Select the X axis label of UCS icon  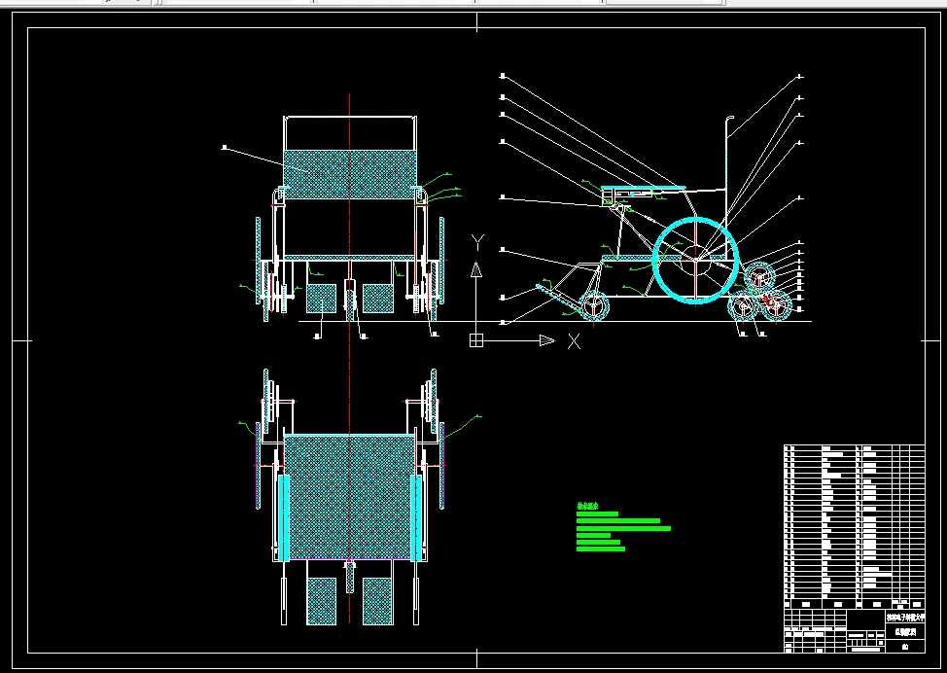[574, 342]
